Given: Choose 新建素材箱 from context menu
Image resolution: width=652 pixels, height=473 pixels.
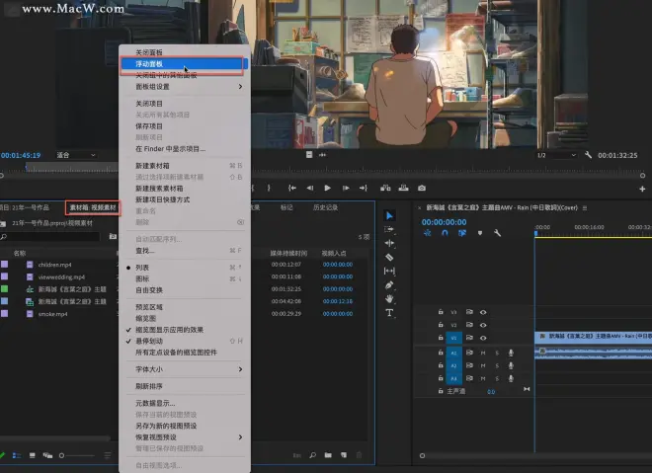Looking at the screenshot, I should coord(185,166).
